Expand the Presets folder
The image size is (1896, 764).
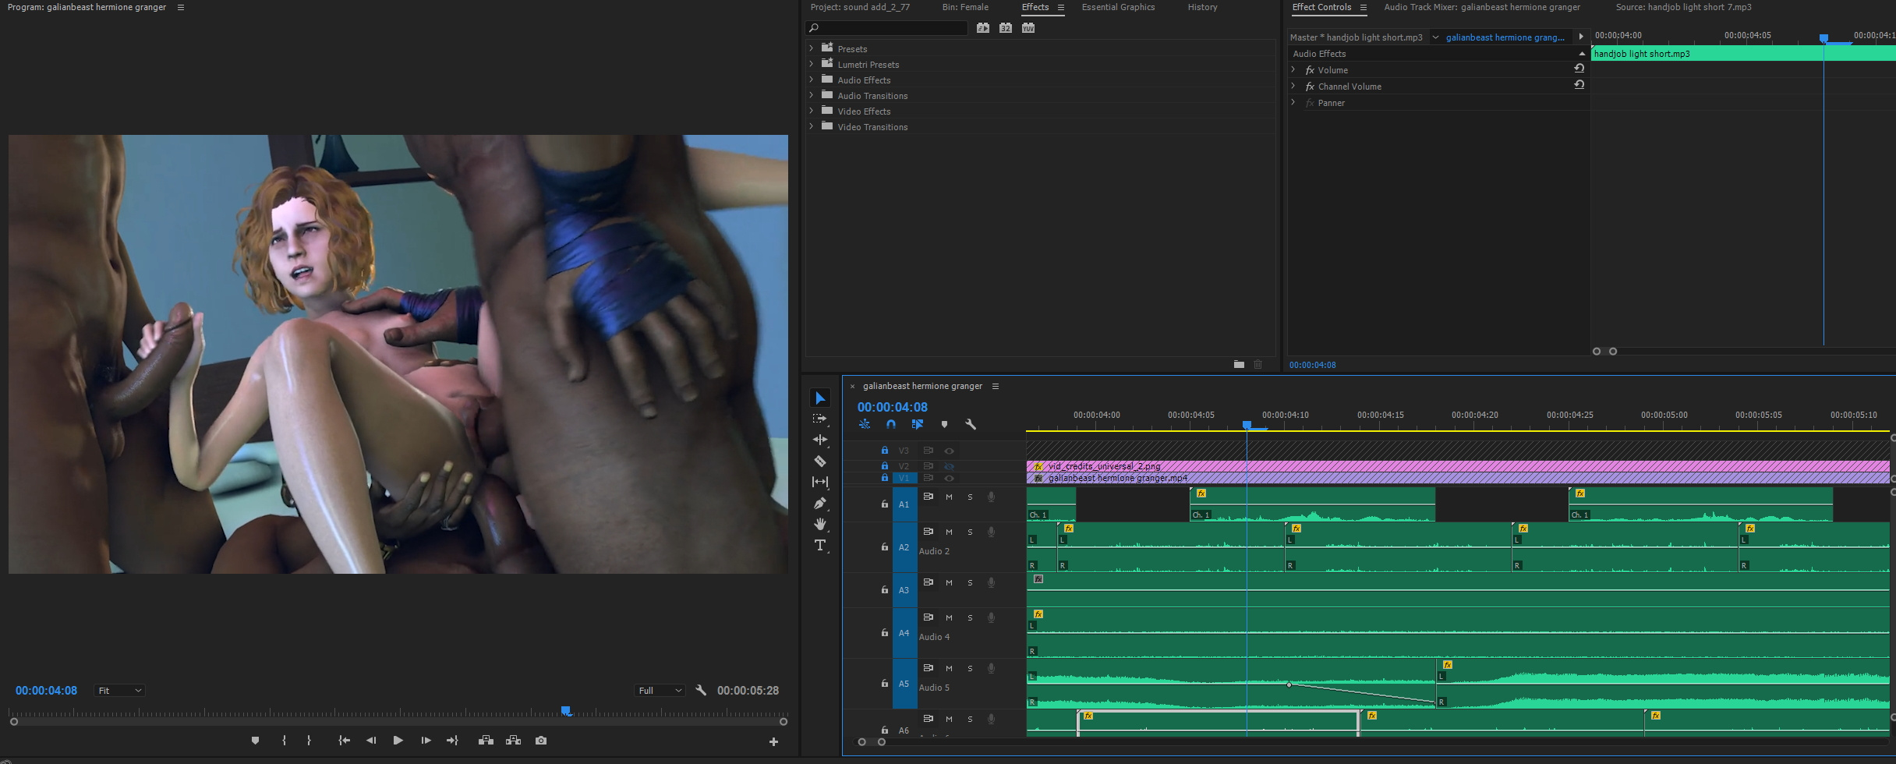(812, 48)
